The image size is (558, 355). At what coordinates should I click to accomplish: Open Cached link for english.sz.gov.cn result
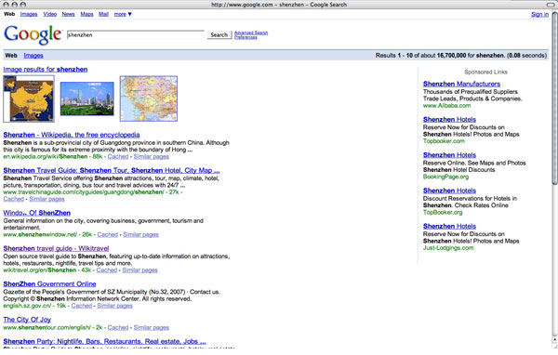point(82,306)
